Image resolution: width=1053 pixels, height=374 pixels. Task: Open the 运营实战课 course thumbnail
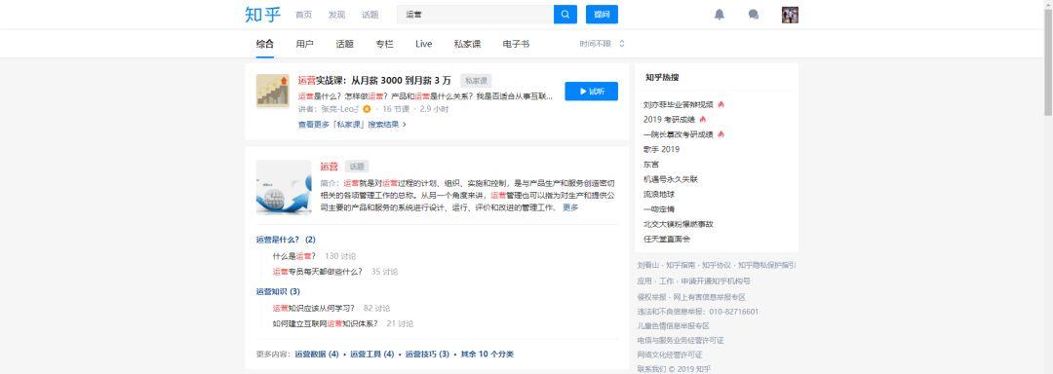coord(273,91)
